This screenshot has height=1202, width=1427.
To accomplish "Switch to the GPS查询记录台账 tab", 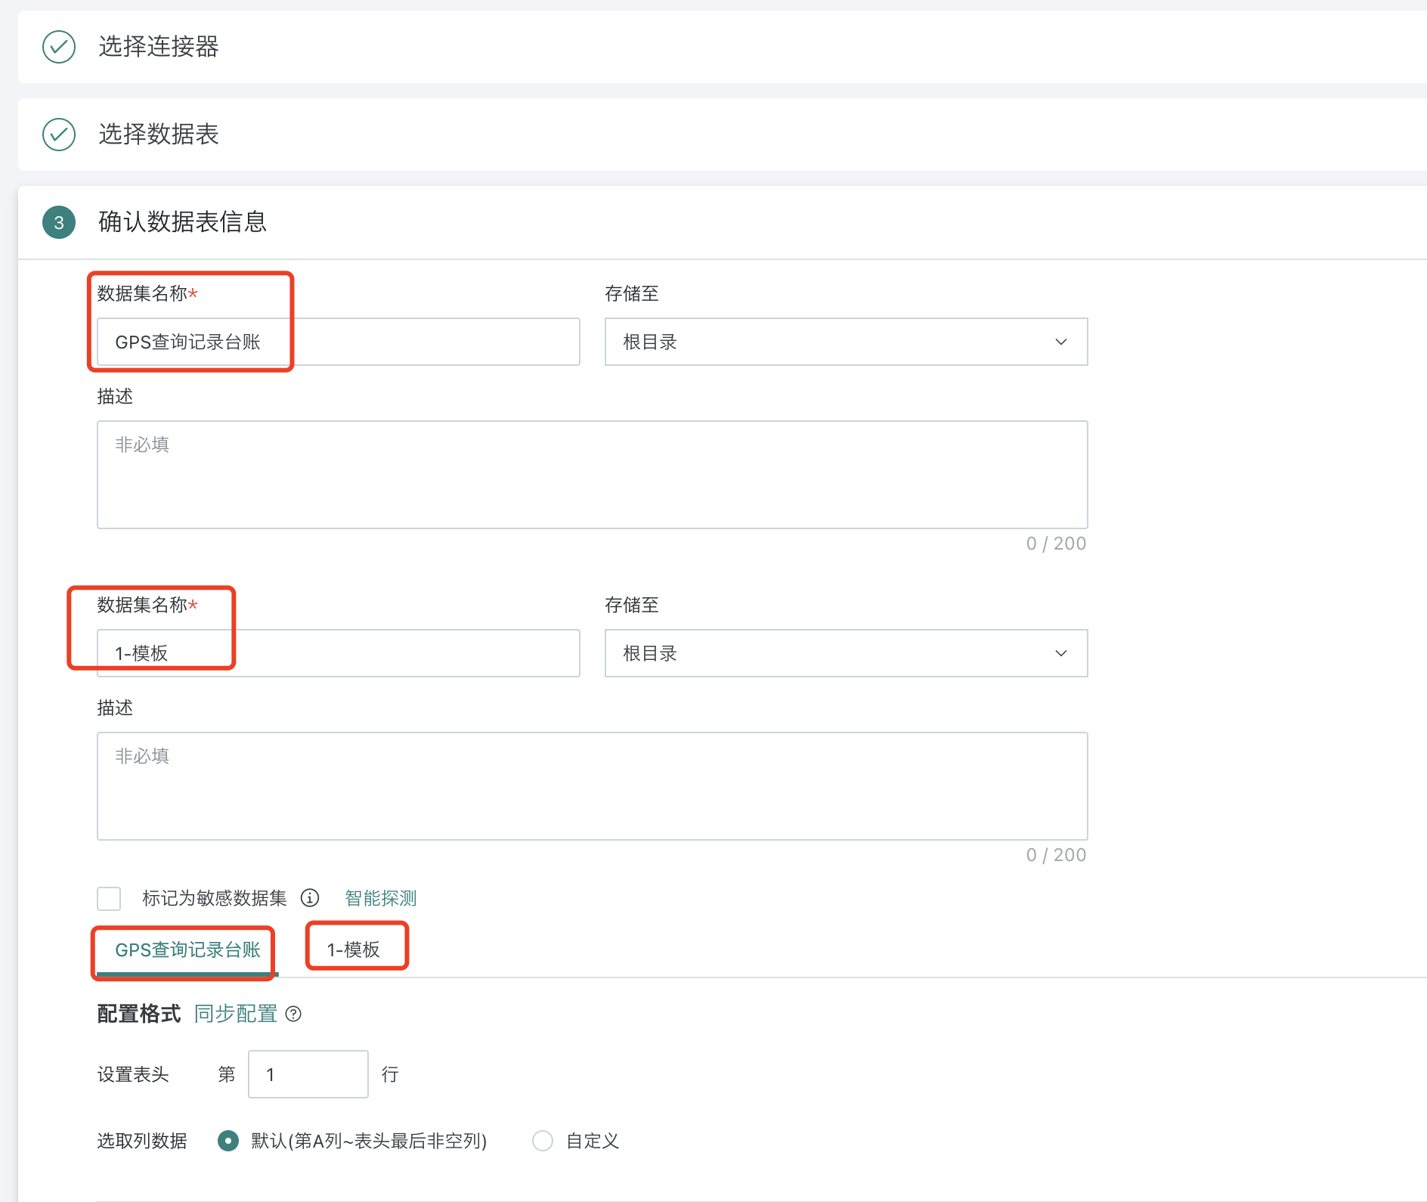I will pos(187,950).
